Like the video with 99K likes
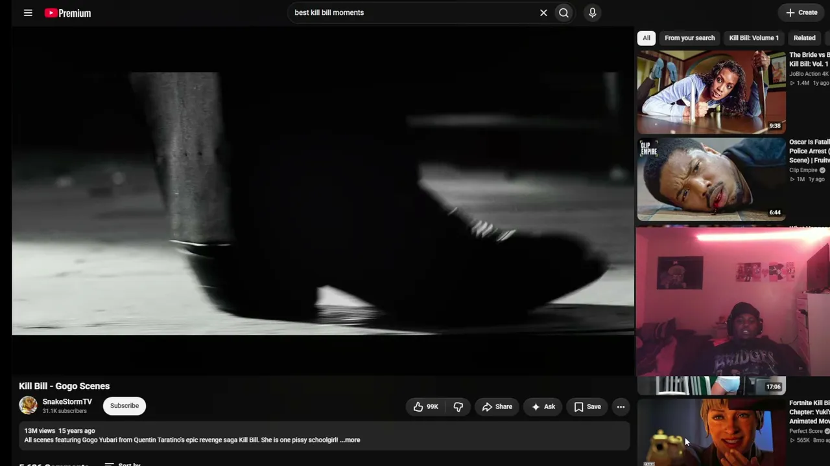 coord(425,406)
